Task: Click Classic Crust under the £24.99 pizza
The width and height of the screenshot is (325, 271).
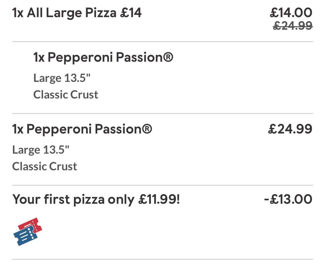Action: point(45,166)
